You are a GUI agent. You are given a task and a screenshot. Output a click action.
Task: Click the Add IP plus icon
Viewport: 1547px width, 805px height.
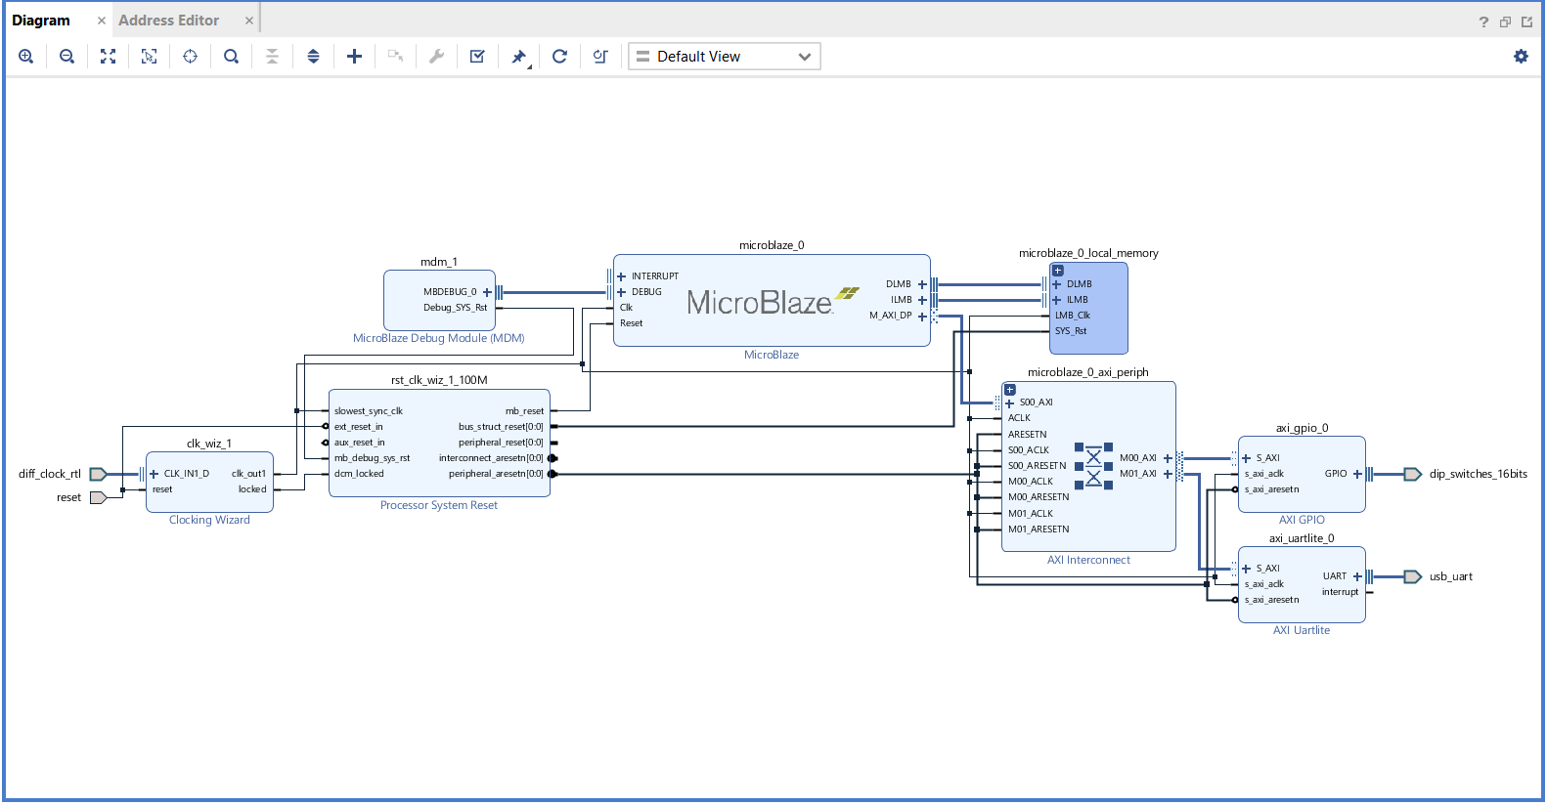click(x=355, y=57)
